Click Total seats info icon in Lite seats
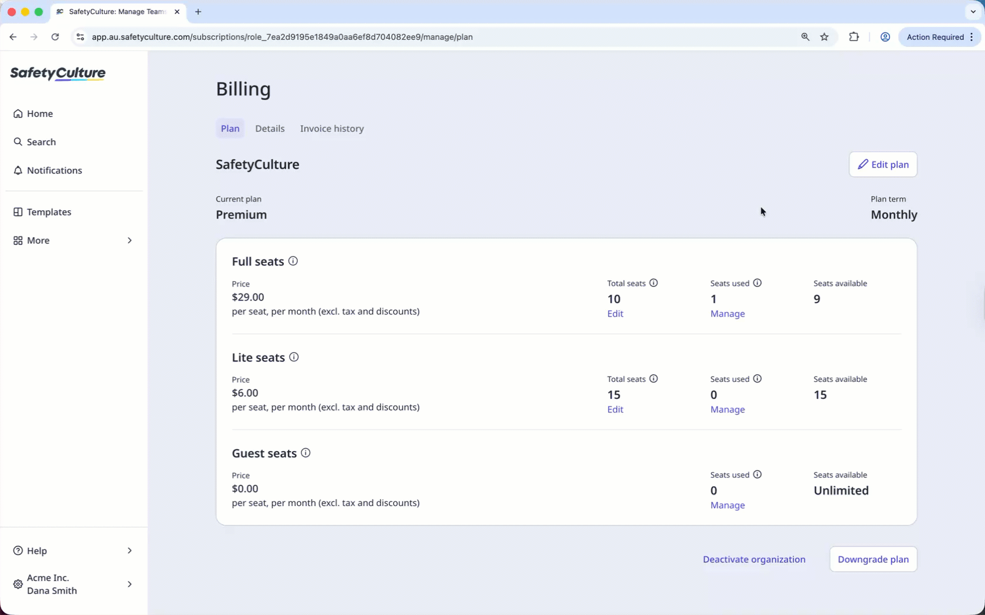The height and width of the screenshot is (615, 985). click(654, 379)
